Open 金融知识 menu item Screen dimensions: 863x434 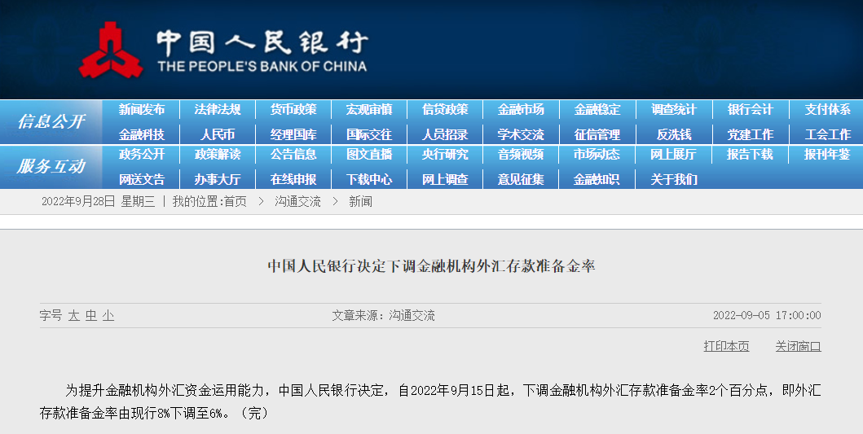click(x=597, y=179)
